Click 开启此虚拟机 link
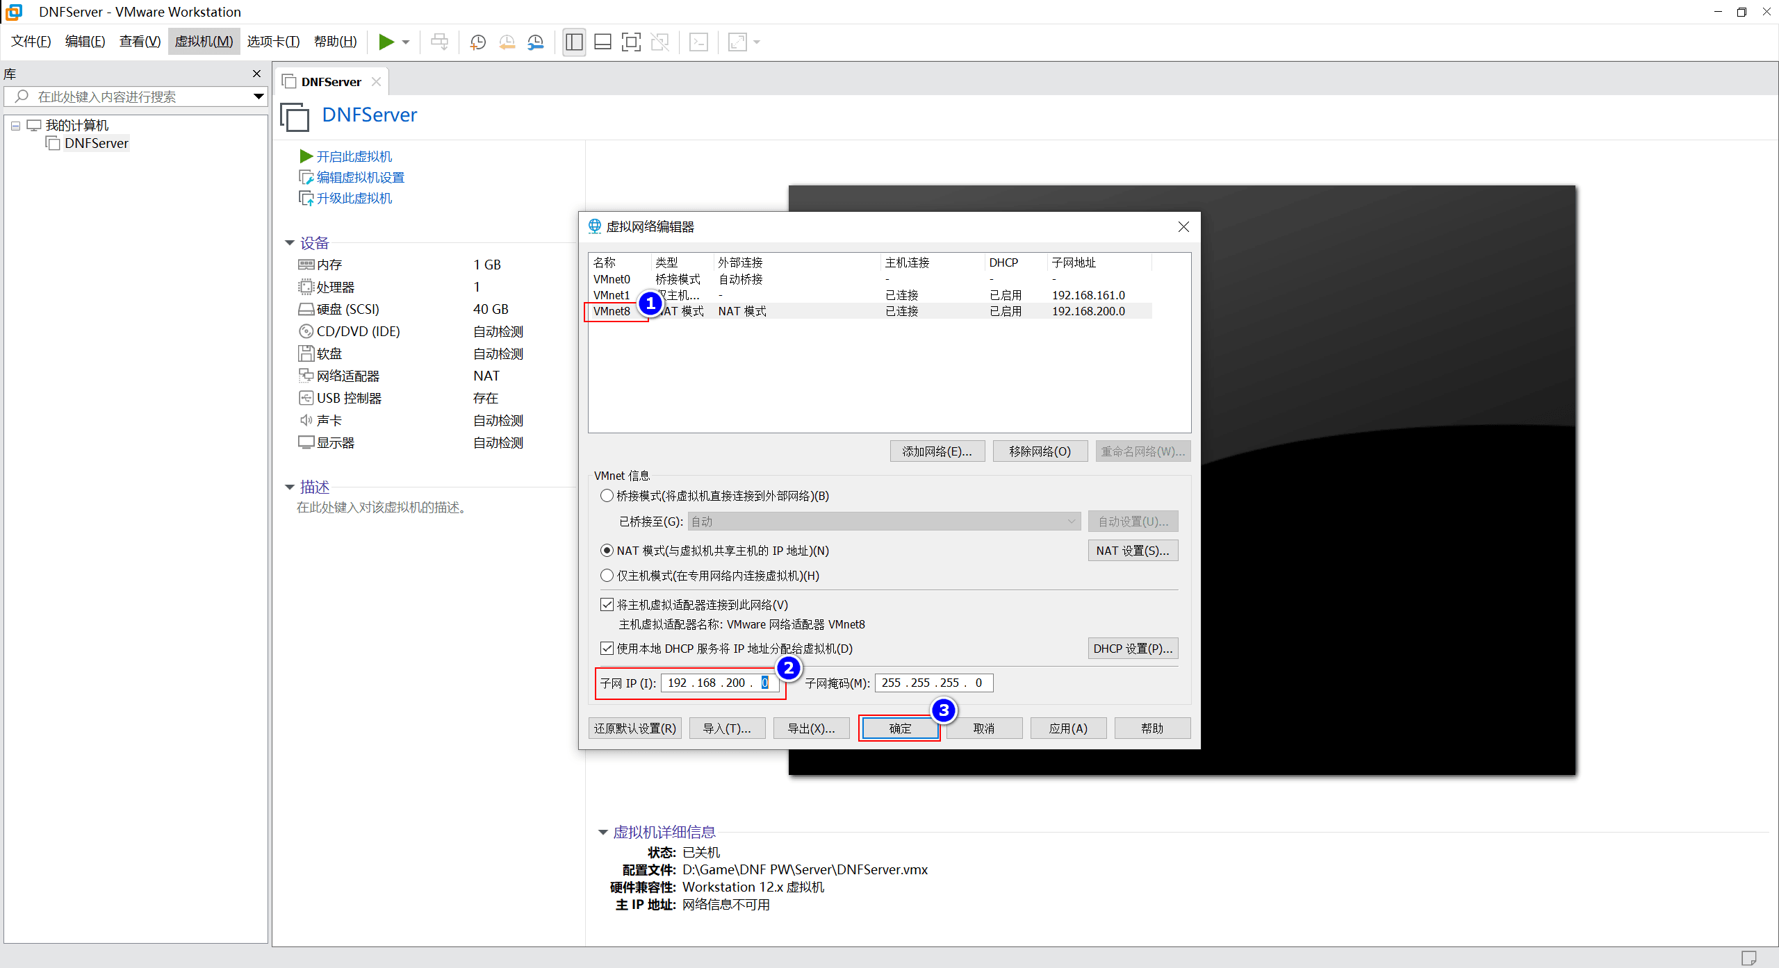Image resolution: width=1779 pixels, height=968 pixels. click(x=354, y=156)
